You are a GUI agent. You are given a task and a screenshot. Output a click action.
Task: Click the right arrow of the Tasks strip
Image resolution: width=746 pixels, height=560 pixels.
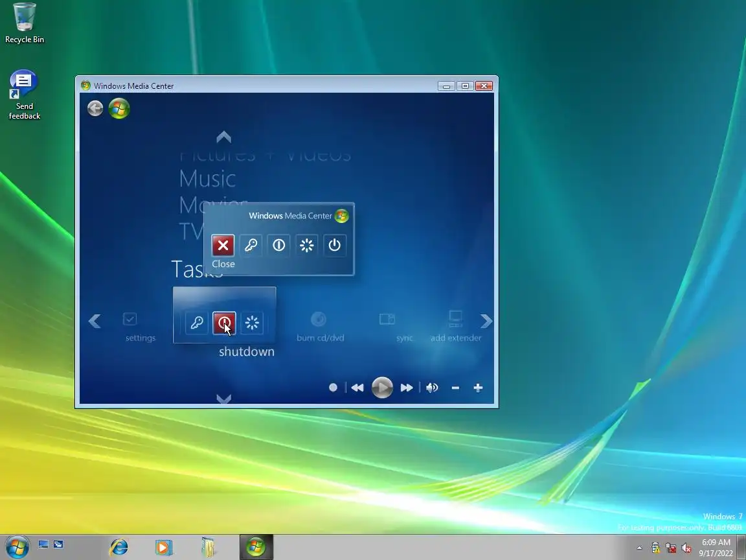tap(486, 321)
